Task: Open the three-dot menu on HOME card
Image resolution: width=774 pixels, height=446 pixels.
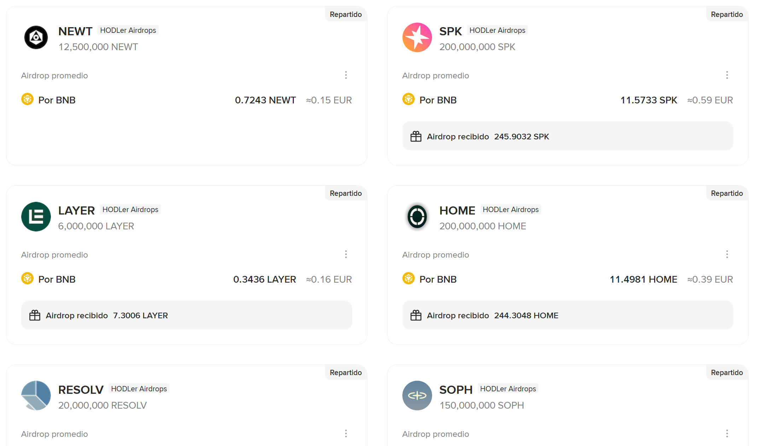Action: coord(727,254)
